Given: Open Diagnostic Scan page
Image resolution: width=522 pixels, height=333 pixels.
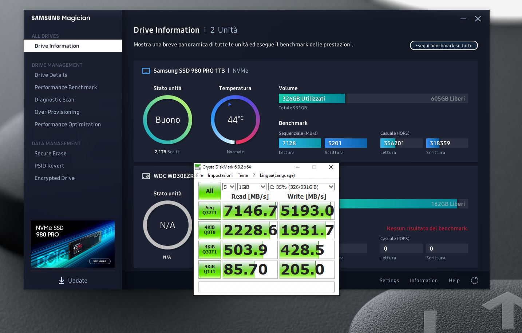Looking at the screenshot, I should [x=54, y=100].
